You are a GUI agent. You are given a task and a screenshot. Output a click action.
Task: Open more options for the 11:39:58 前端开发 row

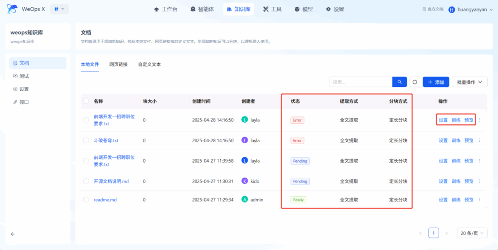click(x=480, y=161)
